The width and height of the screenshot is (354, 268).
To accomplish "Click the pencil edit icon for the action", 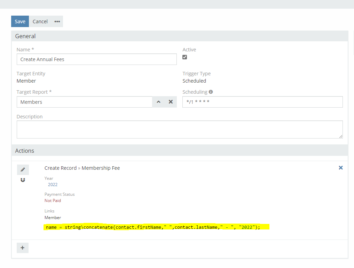I will click(x=23, y=170).
